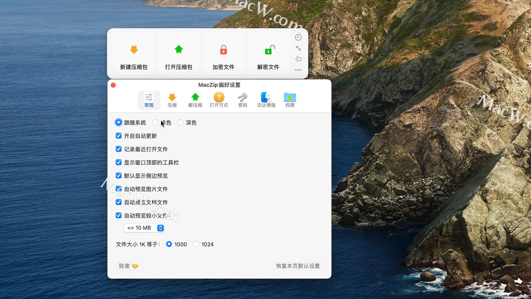The width and height of the screenshot is (531, 299).
Task: Toggle 记录最近打开文件 checkbox
Action: tap(119, 149)
